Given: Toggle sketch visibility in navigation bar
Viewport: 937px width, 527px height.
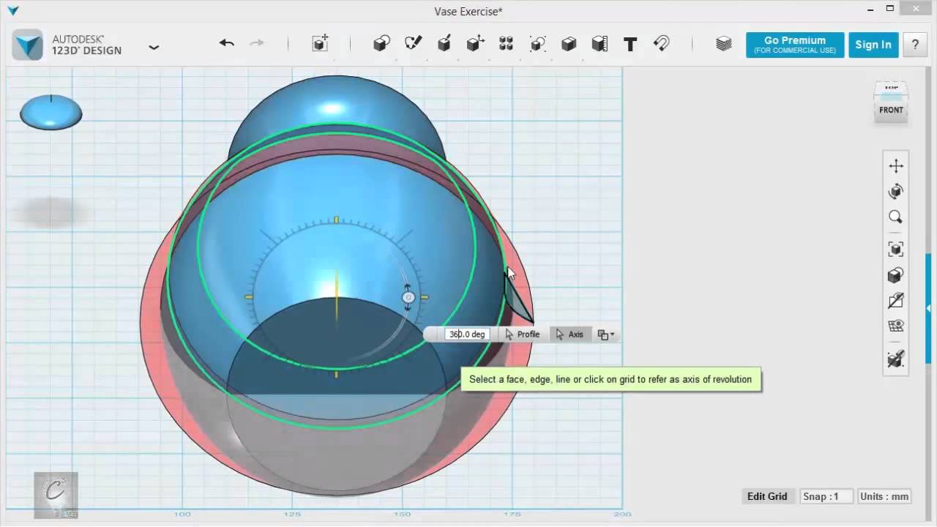Looking at the screenshot, I should pyautogui.click(x=896, y=300).
